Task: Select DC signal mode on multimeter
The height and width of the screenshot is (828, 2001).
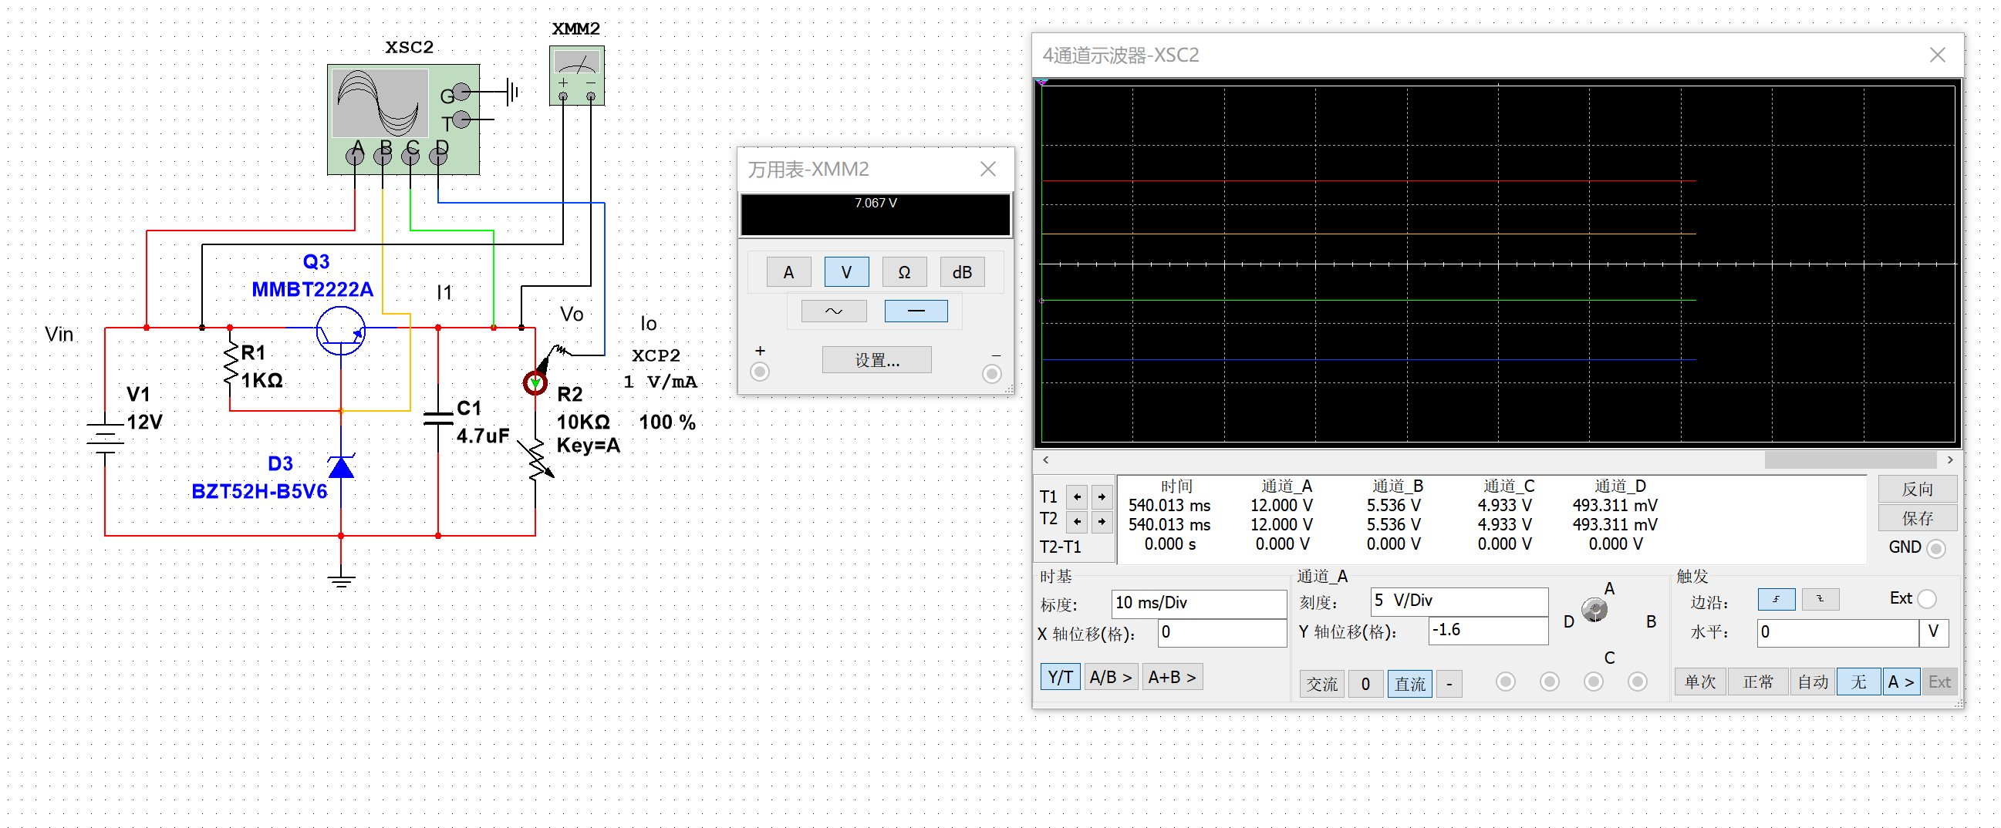Action: pyautogui.click(x=916, y=311)
